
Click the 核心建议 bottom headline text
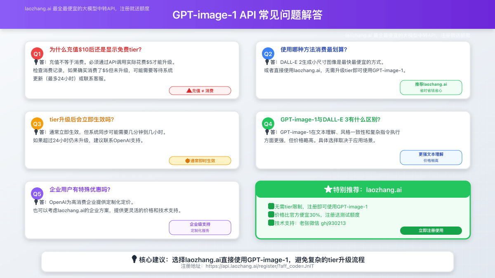pyautogui.click(x=252, y=260)
